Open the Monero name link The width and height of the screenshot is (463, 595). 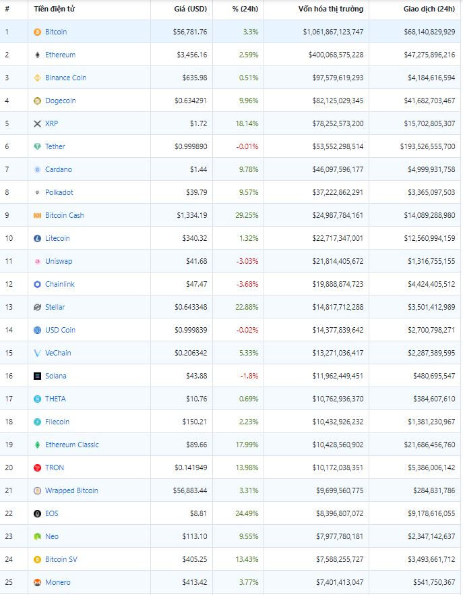click(58, 582)
